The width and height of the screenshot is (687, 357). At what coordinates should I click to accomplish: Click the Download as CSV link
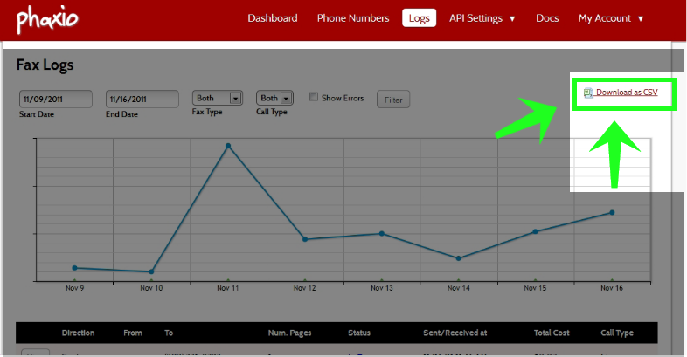coord(626,92)
